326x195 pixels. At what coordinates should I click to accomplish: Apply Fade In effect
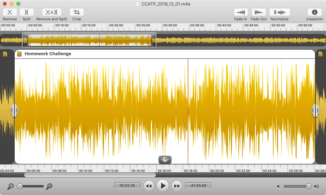(241, 12)
